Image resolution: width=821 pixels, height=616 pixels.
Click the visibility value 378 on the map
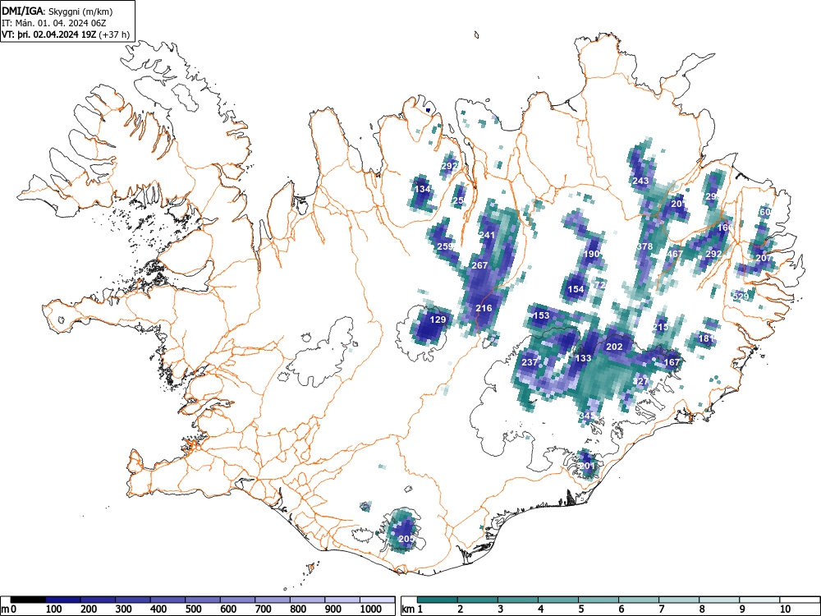645,246
